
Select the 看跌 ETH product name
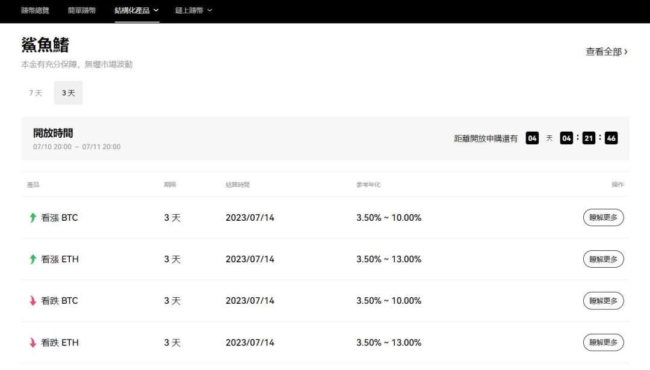60,343
